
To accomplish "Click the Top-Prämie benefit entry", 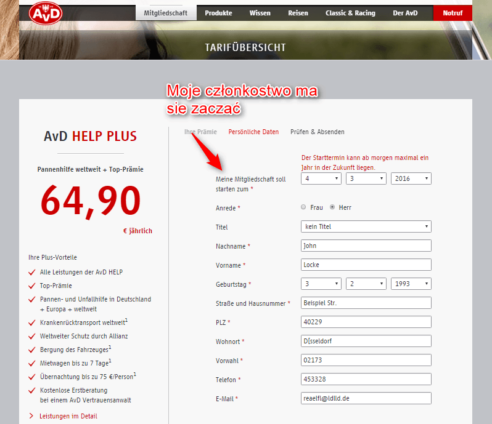I will (56, 286).
